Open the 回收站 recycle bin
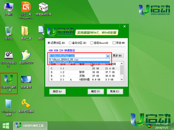 8,31
